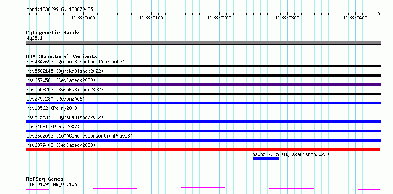Open esv2759280 (Redon2006) label
393x194 pixels.
pyautogui.click(x=56, y=99)
